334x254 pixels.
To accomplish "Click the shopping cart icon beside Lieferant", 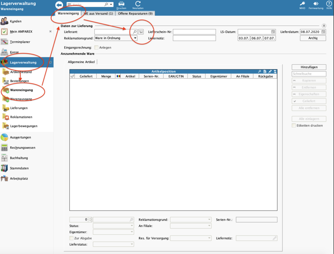I will pyautogui.click(x=141, y=32).
